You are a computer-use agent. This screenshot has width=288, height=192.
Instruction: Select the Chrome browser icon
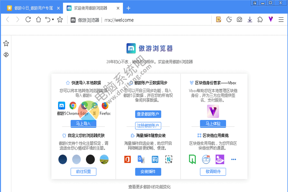[x=73, y=106]
